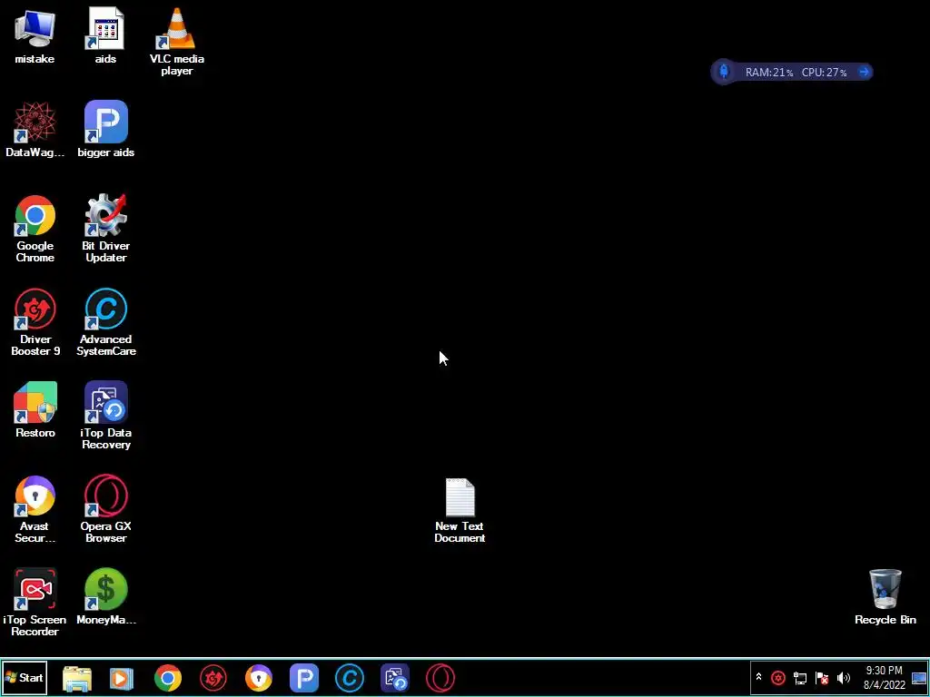Click the rocket icon on performance widget

point(724,72)
